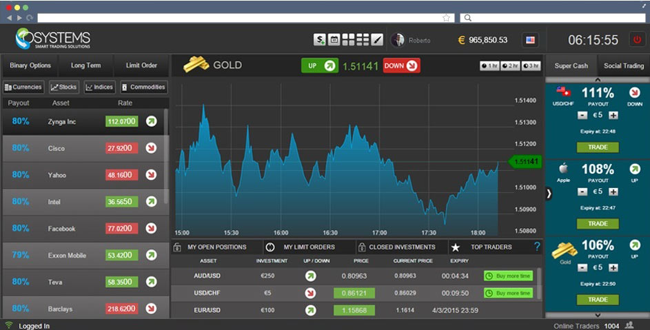Click TRADE on Apple card
Viewport: 650px width, 330px height.
click(x=598, y=223)
